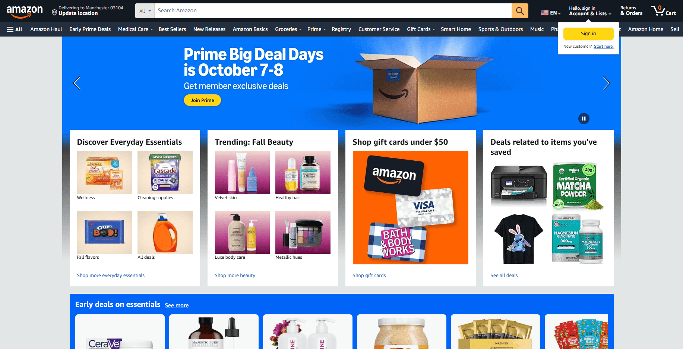Expand the Account & Lists menu
The image size is (683, 349).
(x=590, y=11)
